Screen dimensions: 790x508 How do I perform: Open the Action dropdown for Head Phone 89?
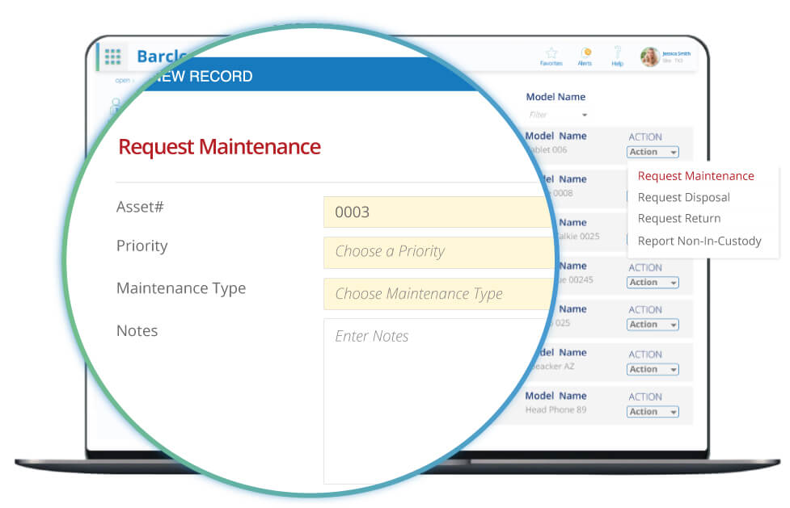click(653, 412)
